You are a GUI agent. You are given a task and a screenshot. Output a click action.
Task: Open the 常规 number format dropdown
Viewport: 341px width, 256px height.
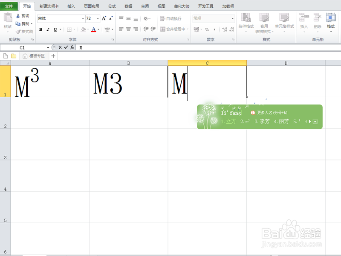click(232, 18)
